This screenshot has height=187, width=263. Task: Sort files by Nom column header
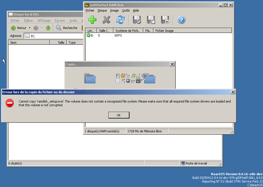click(x=29, y=43)
